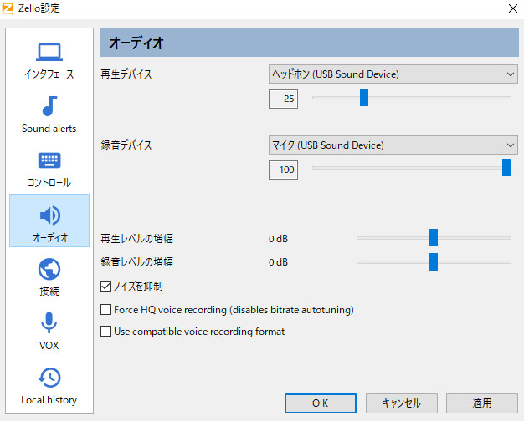Check Use compatible voice recording format
524x421 pixels.
(105, 332)
